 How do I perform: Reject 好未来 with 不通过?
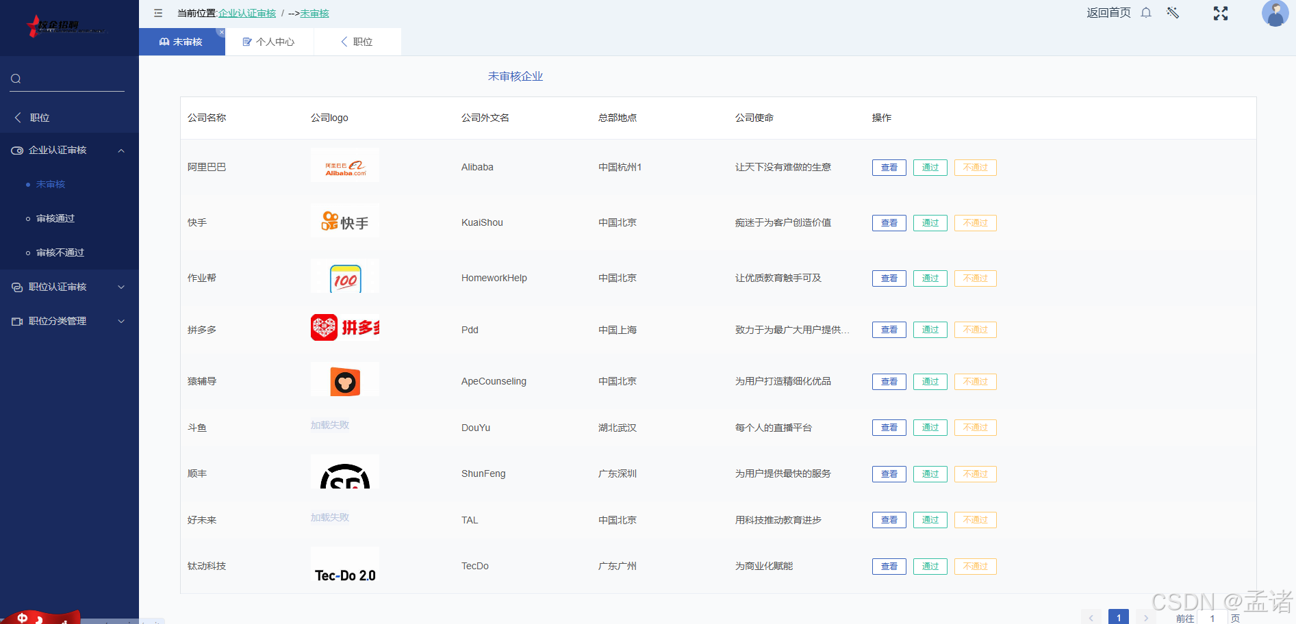(x=975, y=520)
